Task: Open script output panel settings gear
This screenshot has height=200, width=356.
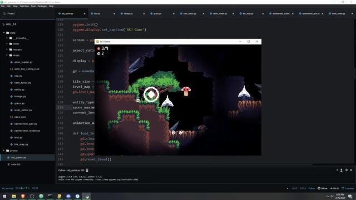Action: [x=346, y=170]
